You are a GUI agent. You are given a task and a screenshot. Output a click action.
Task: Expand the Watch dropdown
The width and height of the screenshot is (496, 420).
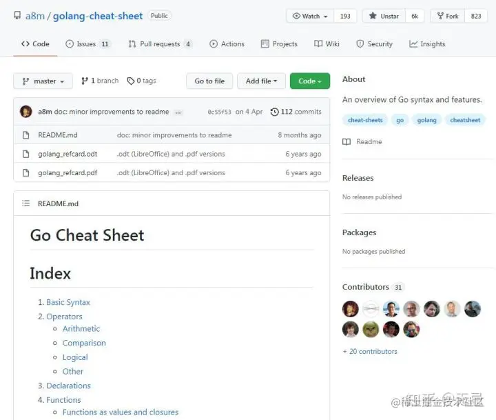tap(310, 16)
